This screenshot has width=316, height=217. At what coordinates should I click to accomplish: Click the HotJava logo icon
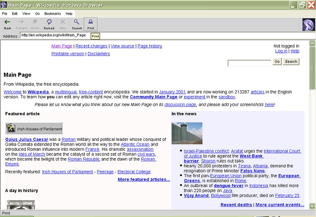click(x=308, y=25)
